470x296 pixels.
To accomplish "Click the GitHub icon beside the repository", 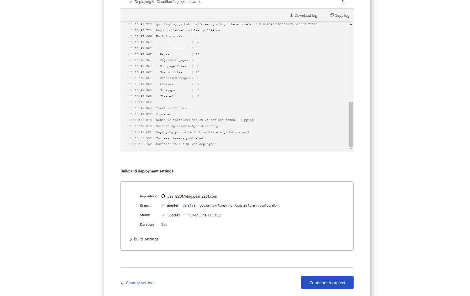I will (x=163, y=196).
